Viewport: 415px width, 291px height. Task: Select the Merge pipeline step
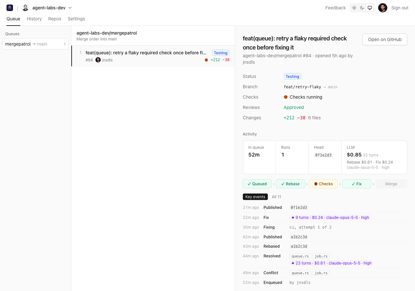pos(391,184)
